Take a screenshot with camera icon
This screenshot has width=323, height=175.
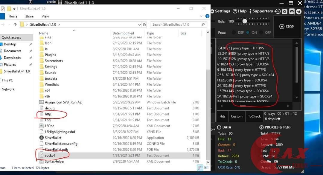[x=284, y=11]
